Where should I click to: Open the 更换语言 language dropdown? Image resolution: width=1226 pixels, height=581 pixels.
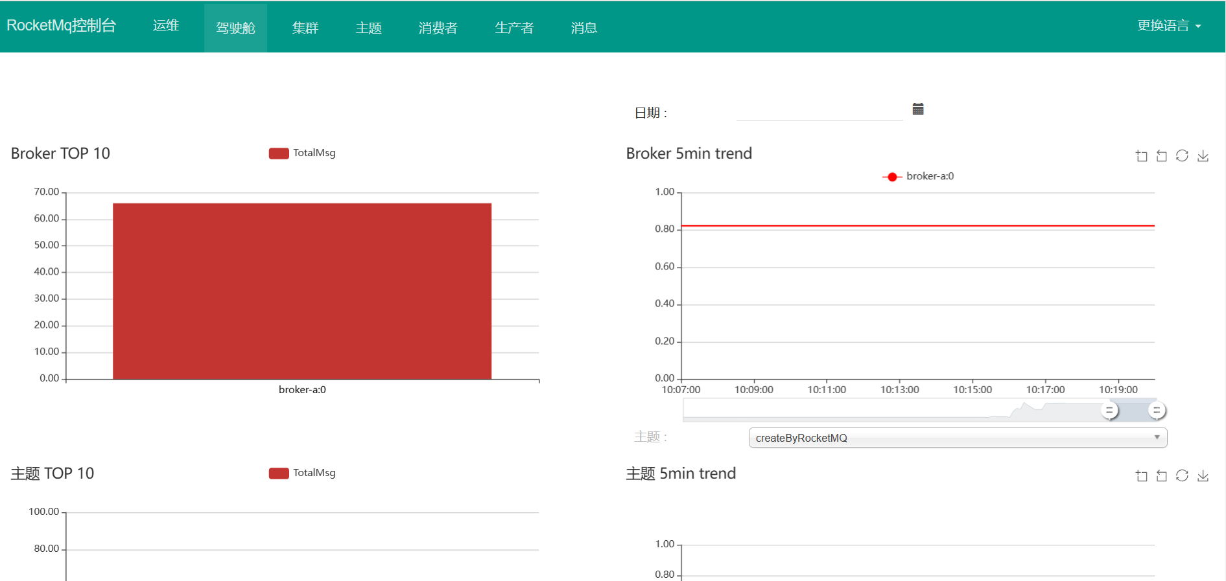tap(1168, 26)
